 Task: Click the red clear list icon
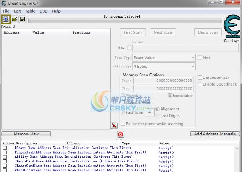pyautogui.click(x=120, y=134)
